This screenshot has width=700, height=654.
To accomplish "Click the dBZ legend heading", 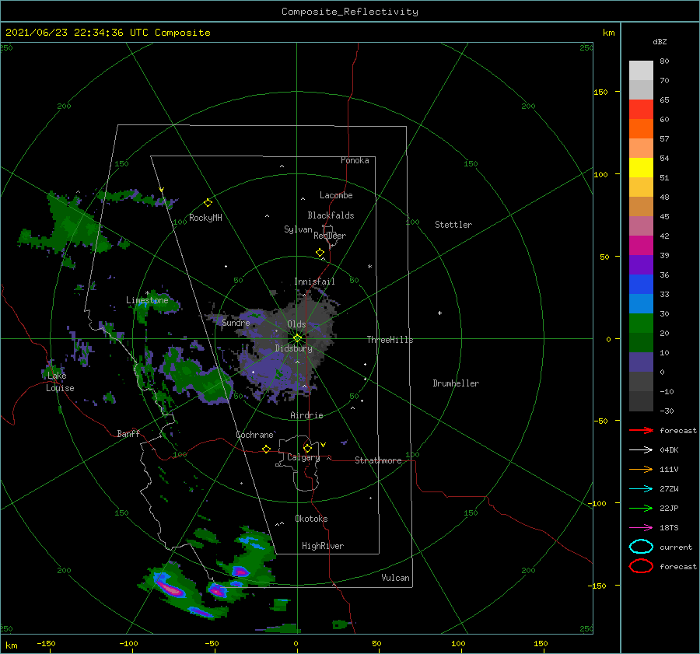I will (660, 41).
